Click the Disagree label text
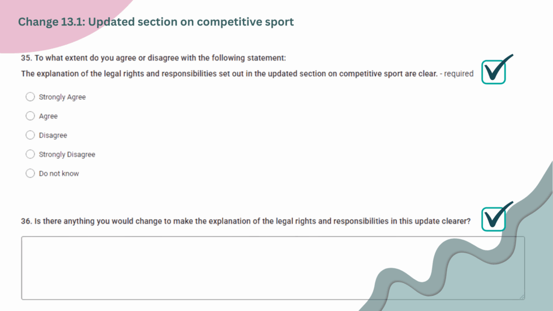This screenshot has width=553, height=311. [x=53, y=135]
